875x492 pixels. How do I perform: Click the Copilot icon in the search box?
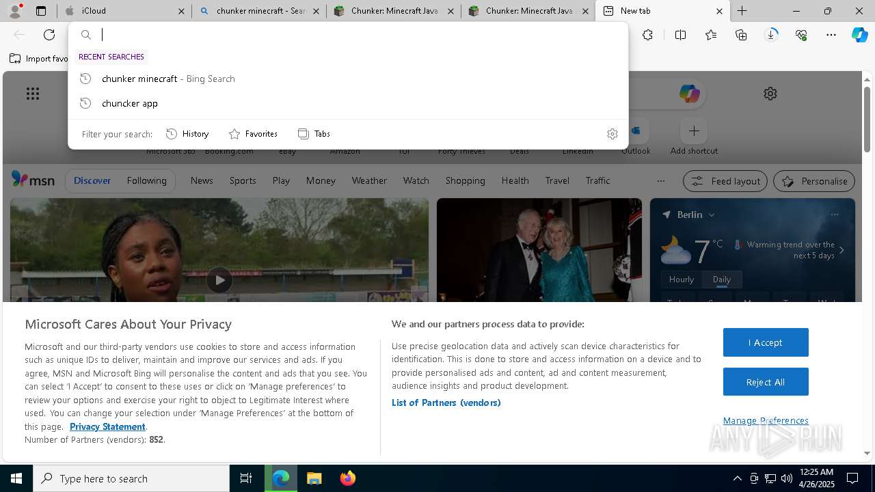[689, 94]
